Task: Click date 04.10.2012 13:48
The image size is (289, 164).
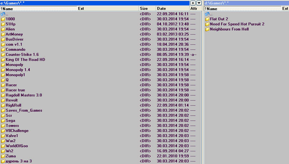Action: [x=173, y=24]
